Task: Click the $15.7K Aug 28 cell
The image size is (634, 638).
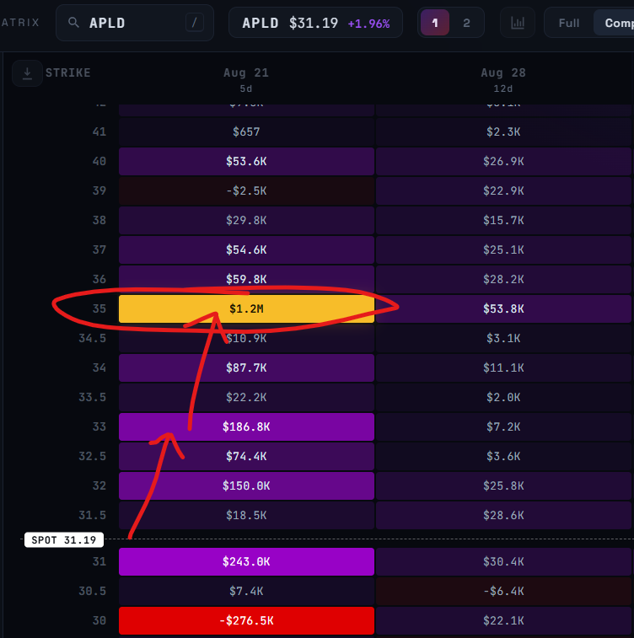Action: click(x=503, y=220)
